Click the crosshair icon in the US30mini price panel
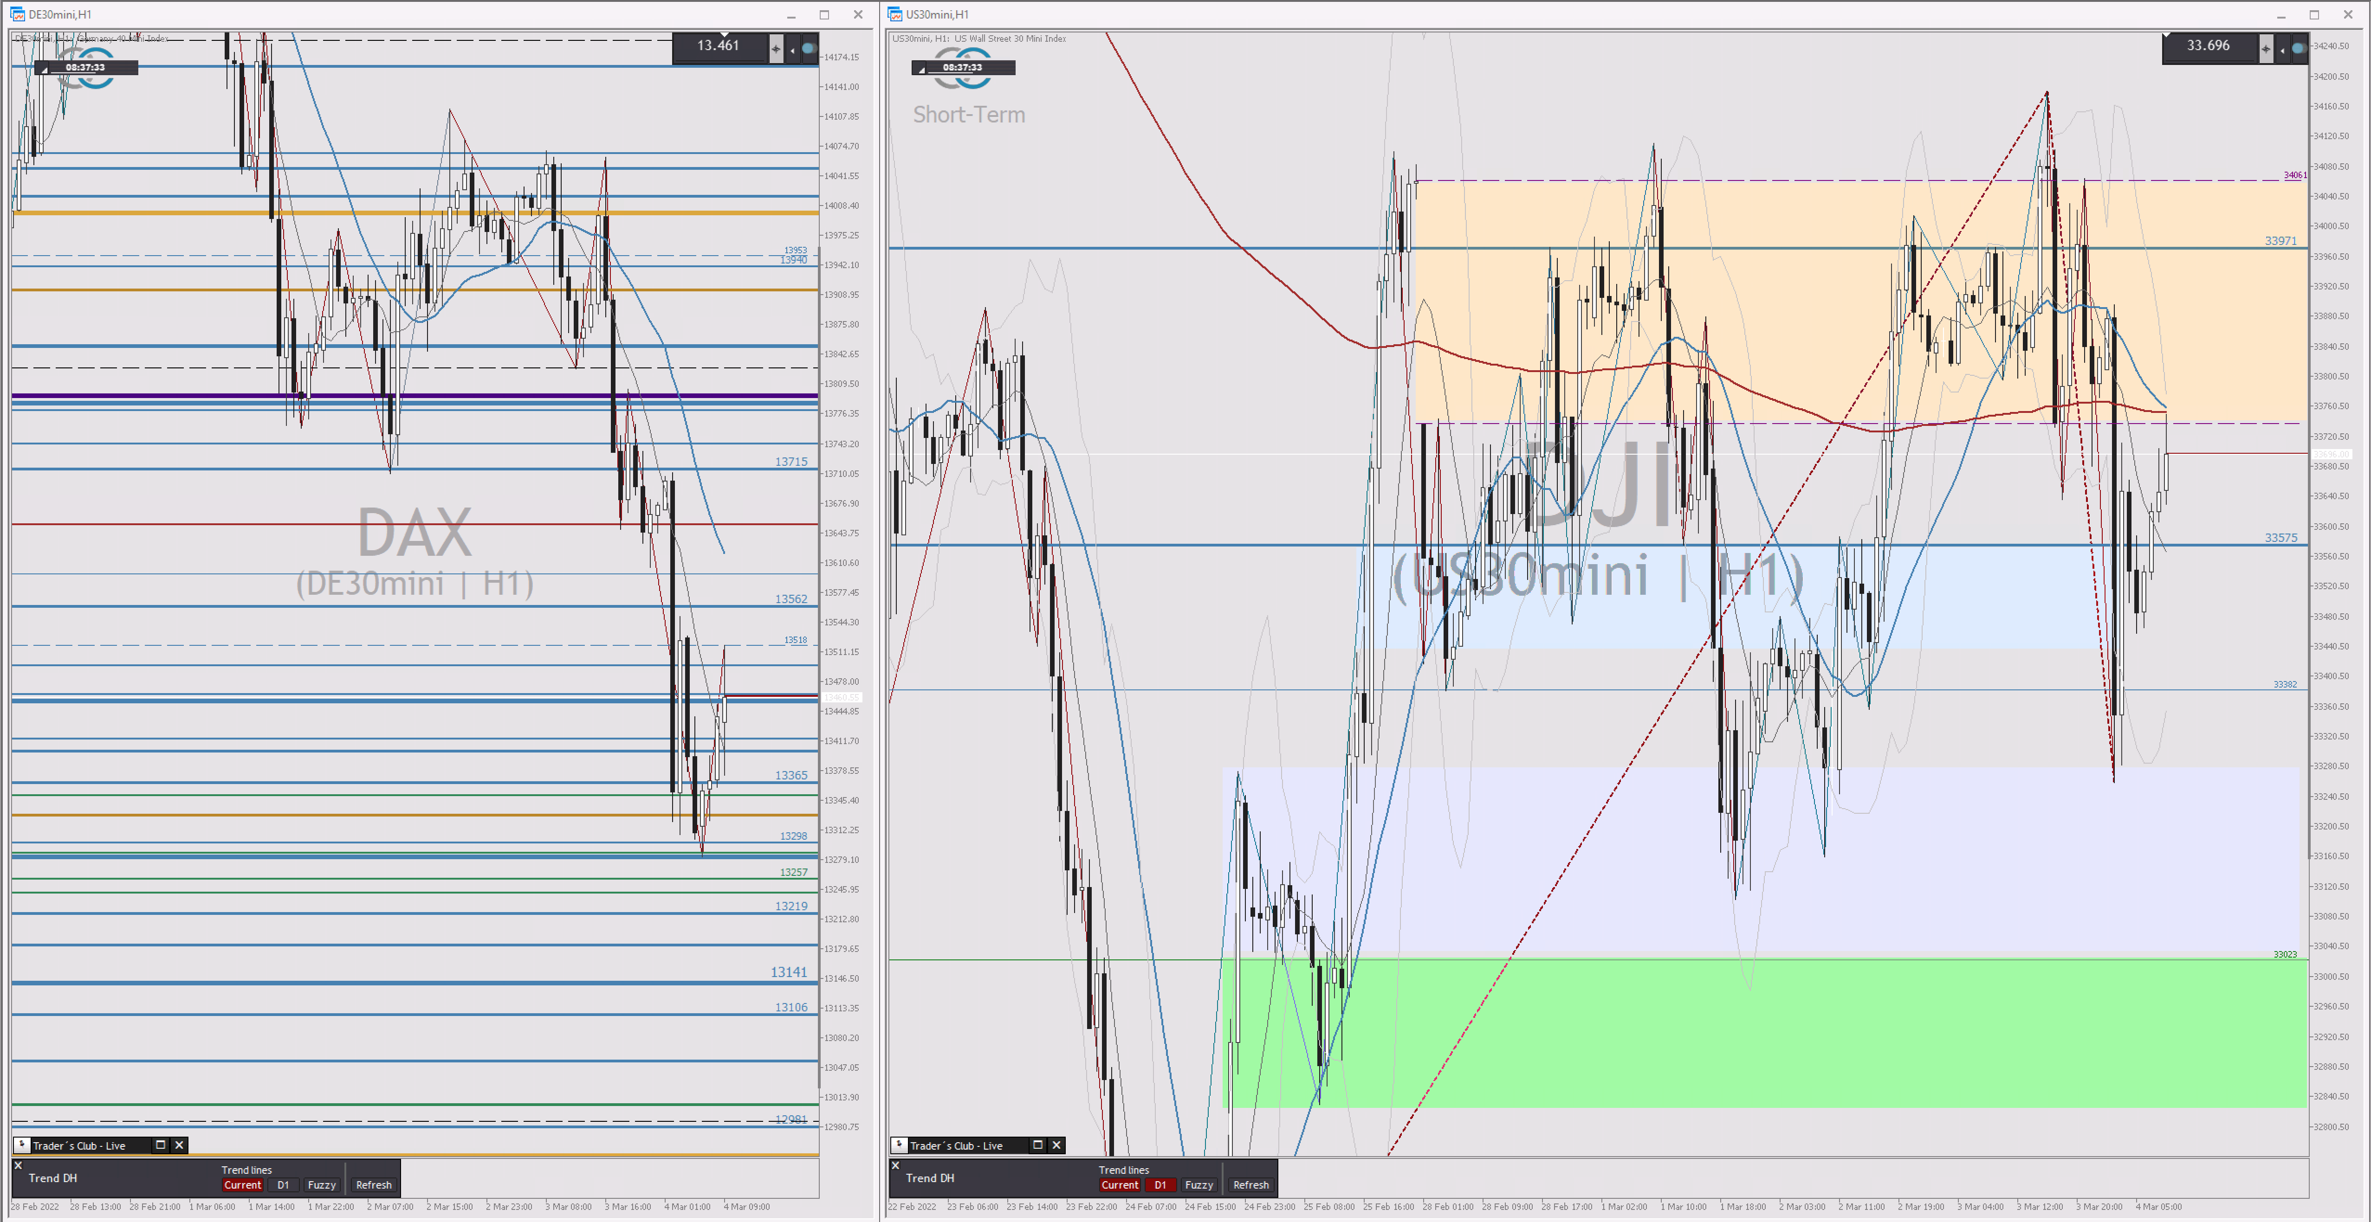The height and width of the screenshot is (1222, 2371). pos(2266,49)
